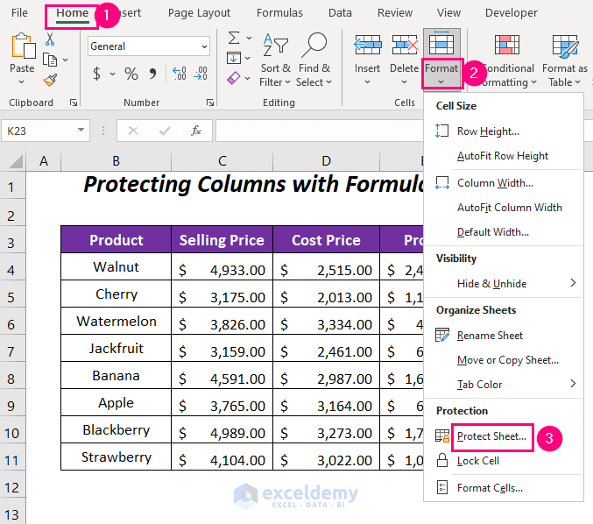Screen dimensions: 593x524
Task: Click the Cut scissors icon
Action: click(x=50, y=39)
